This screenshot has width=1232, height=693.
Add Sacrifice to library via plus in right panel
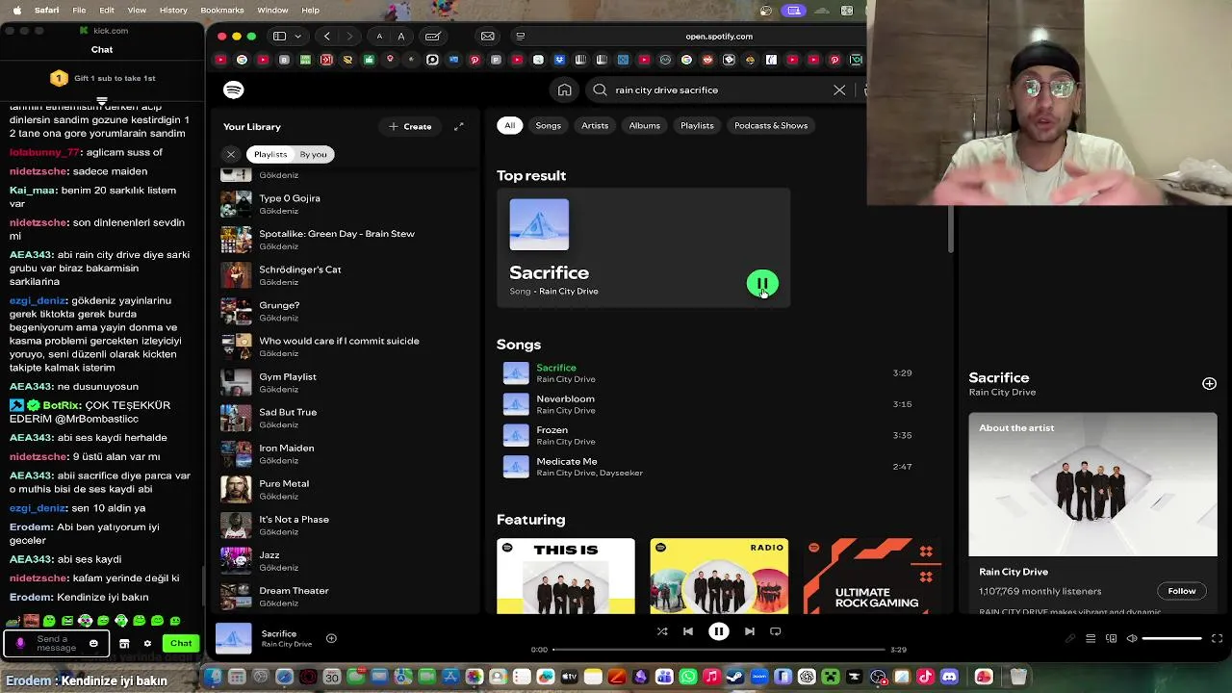1209,383
